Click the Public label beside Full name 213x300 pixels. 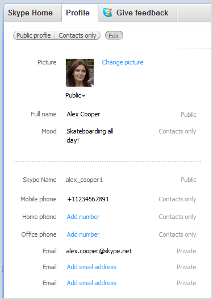[x=189, y=115]
